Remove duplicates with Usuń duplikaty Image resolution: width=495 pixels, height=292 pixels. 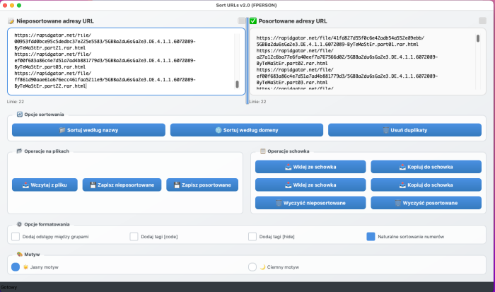pyautogui.click(x=404, y=130)
